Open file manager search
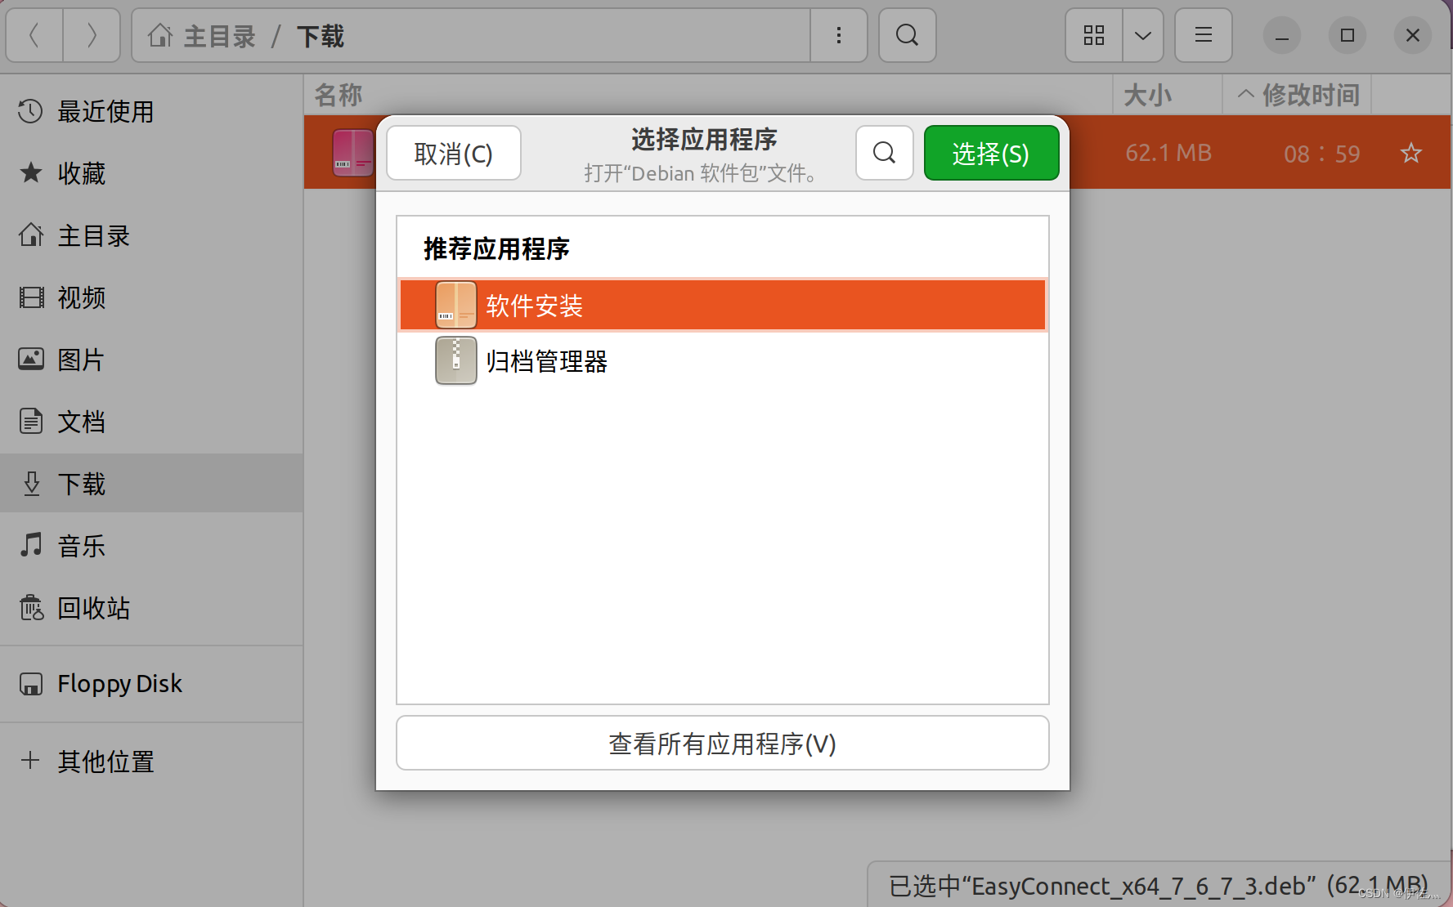This screenshot has height=907, width=1453. point(907,35)
